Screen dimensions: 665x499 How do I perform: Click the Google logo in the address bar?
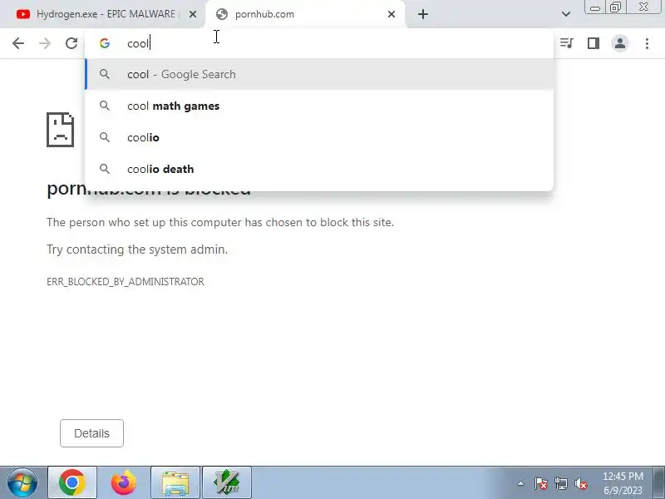(105, 43)
